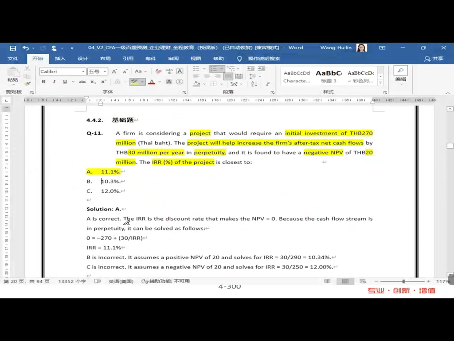Increase font size with the larger A icon
The height and width of the screenshot is (341, 454).
[x=114, y=71]
